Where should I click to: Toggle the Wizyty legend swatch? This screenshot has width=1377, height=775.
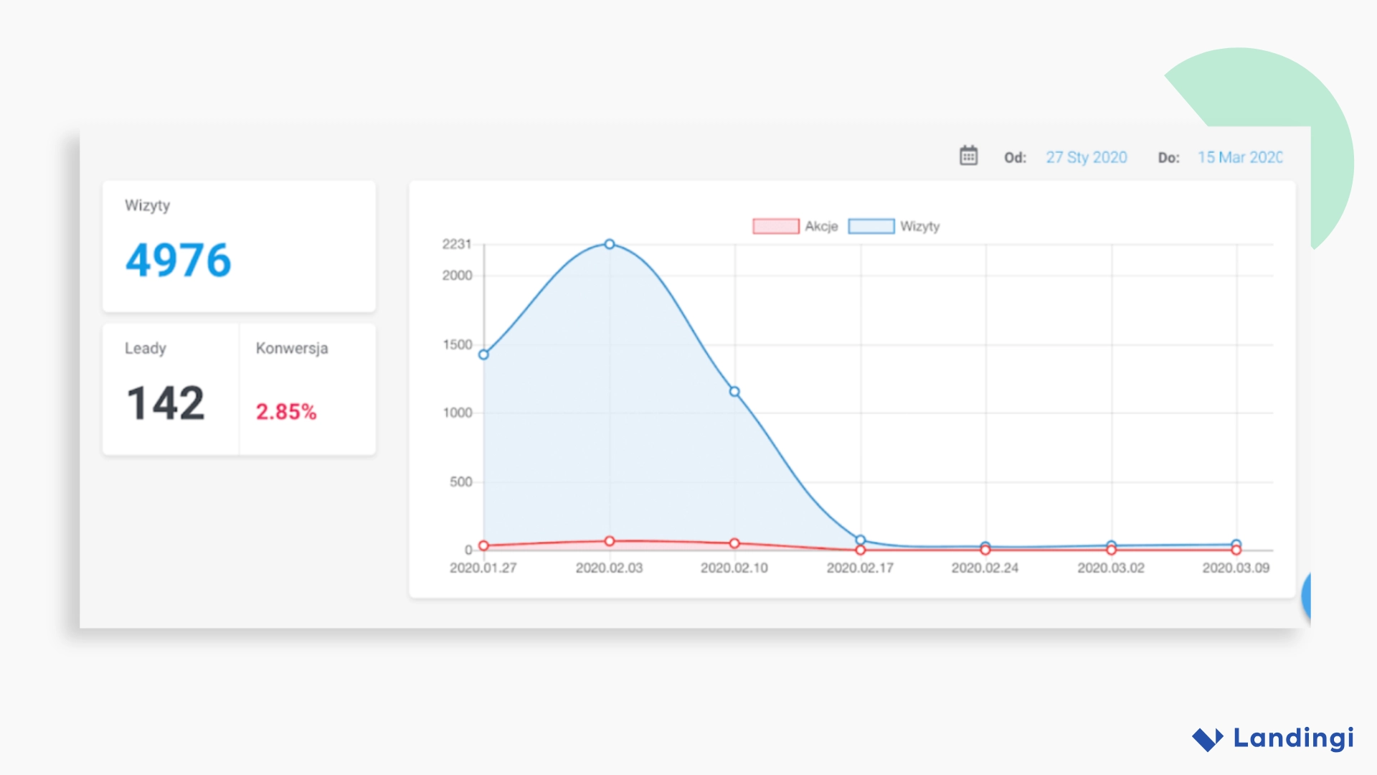click(871, 226)
